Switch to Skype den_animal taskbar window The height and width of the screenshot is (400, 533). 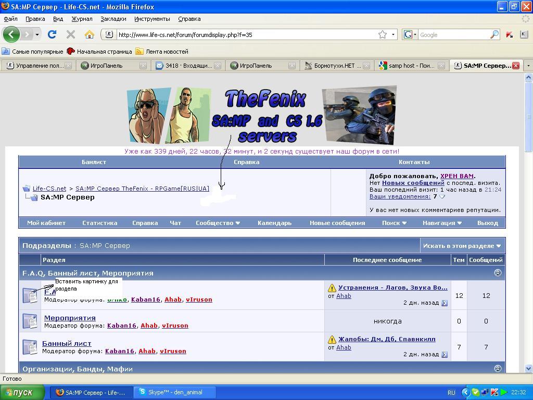click(x=175, y=393)
